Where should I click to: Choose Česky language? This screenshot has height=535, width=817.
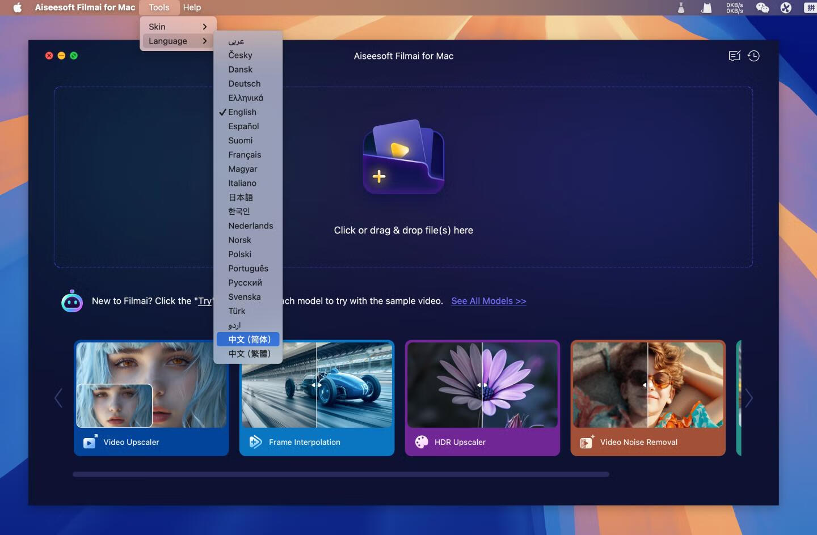(247, 56)
